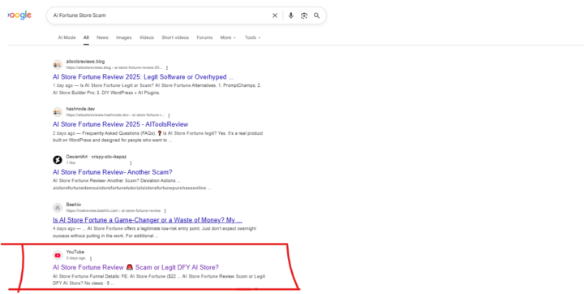Start voice search with microphone icon
Viewport: 584px width, 294px height.
pyautogui.click(x=291, y=15)
